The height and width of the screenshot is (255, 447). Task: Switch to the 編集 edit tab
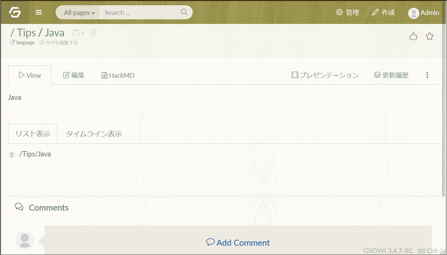click(x=74, y=75)
